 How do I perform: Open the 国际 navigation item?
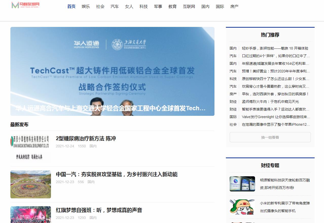click(x=220, y=7)
